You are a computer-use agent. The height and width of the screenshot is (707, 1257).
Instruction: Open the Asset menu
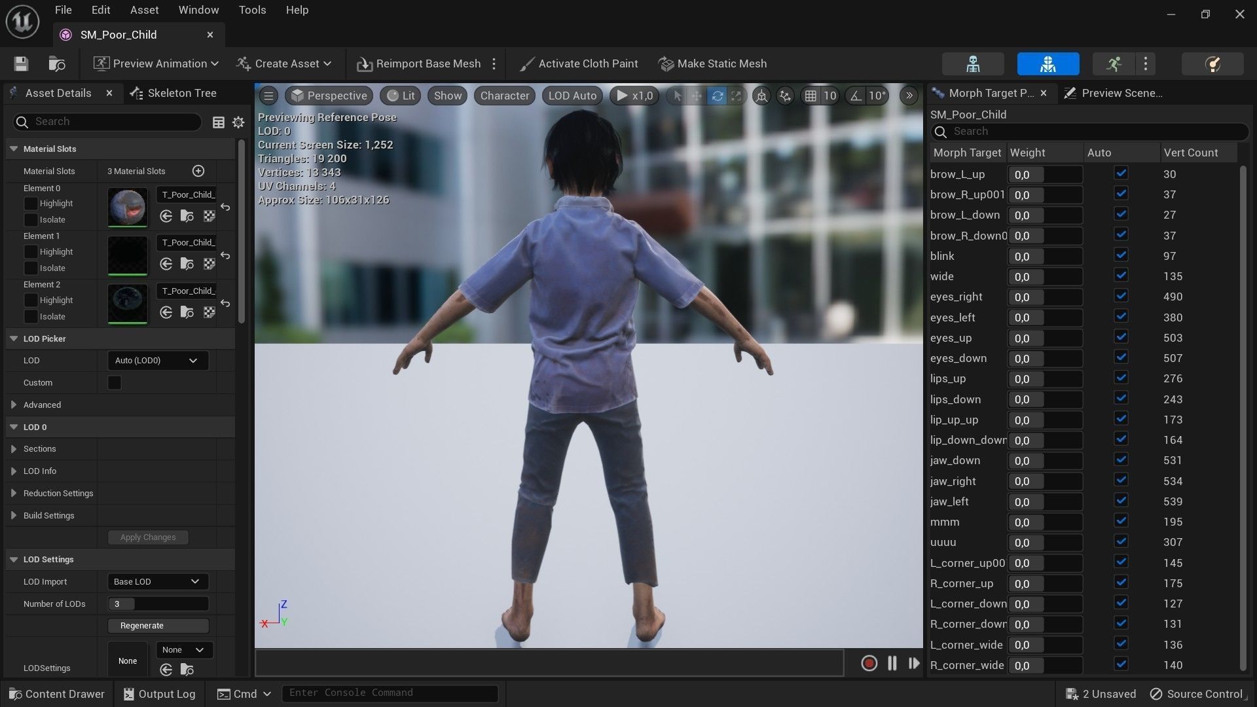(x=144, y=10)
